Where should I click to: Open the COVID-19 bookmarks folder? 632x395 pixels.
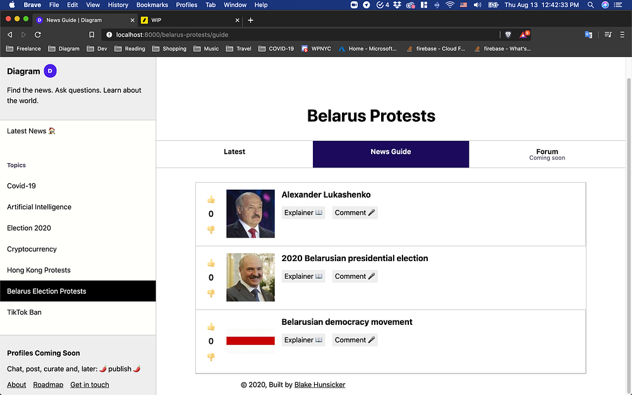pyautogui.click(x=276, y=49)
